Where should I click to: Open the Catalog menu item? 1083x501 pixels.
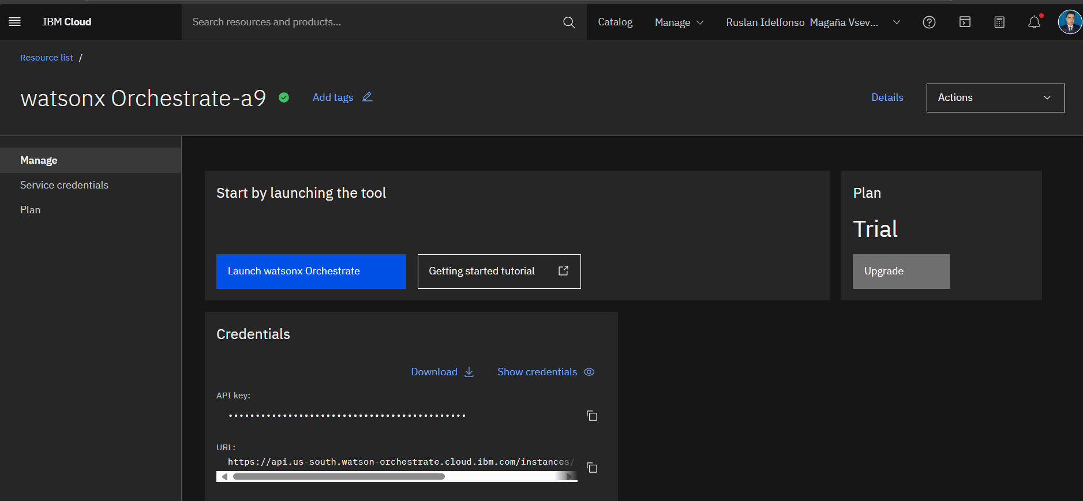[x=615, y=22]
